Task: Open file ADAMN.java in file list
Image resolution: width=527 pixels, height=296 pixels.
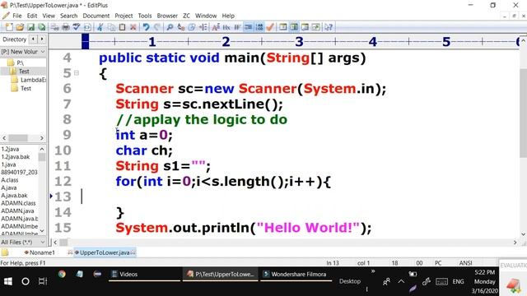Action: pos(17,210)
